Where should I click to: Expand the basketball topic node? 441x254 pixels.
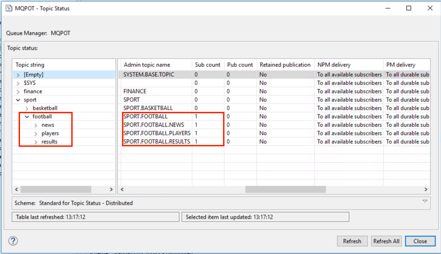tap(27, 109)
